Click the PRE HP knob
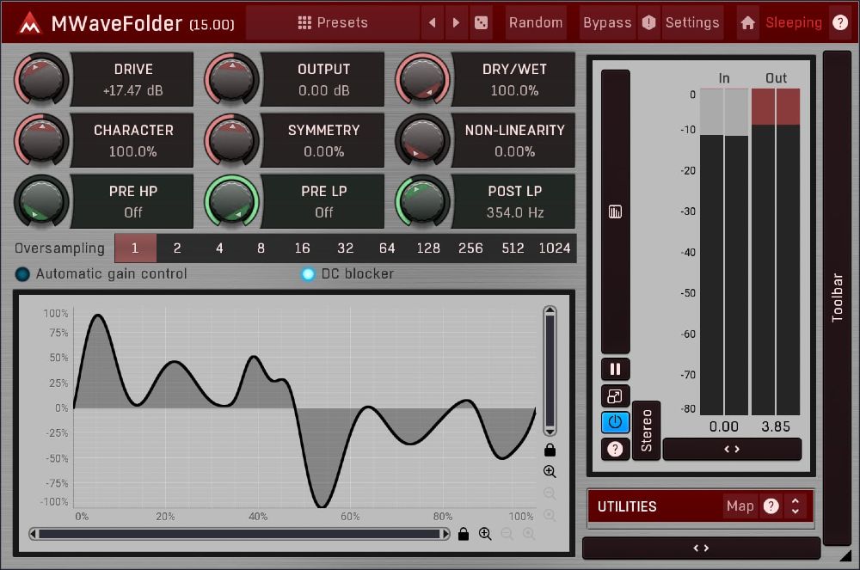860x570 pixels. click(41, 201)
